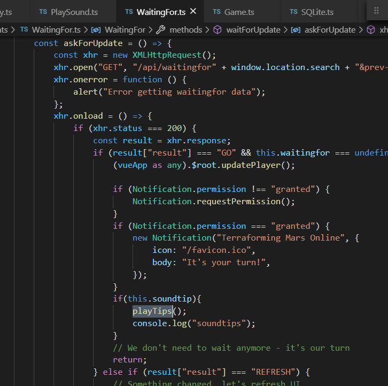This screenshot has height=386, width=388.
Task: Click the TS icon on WaitingFor.ts tab
Action: [x=129, y=12]
